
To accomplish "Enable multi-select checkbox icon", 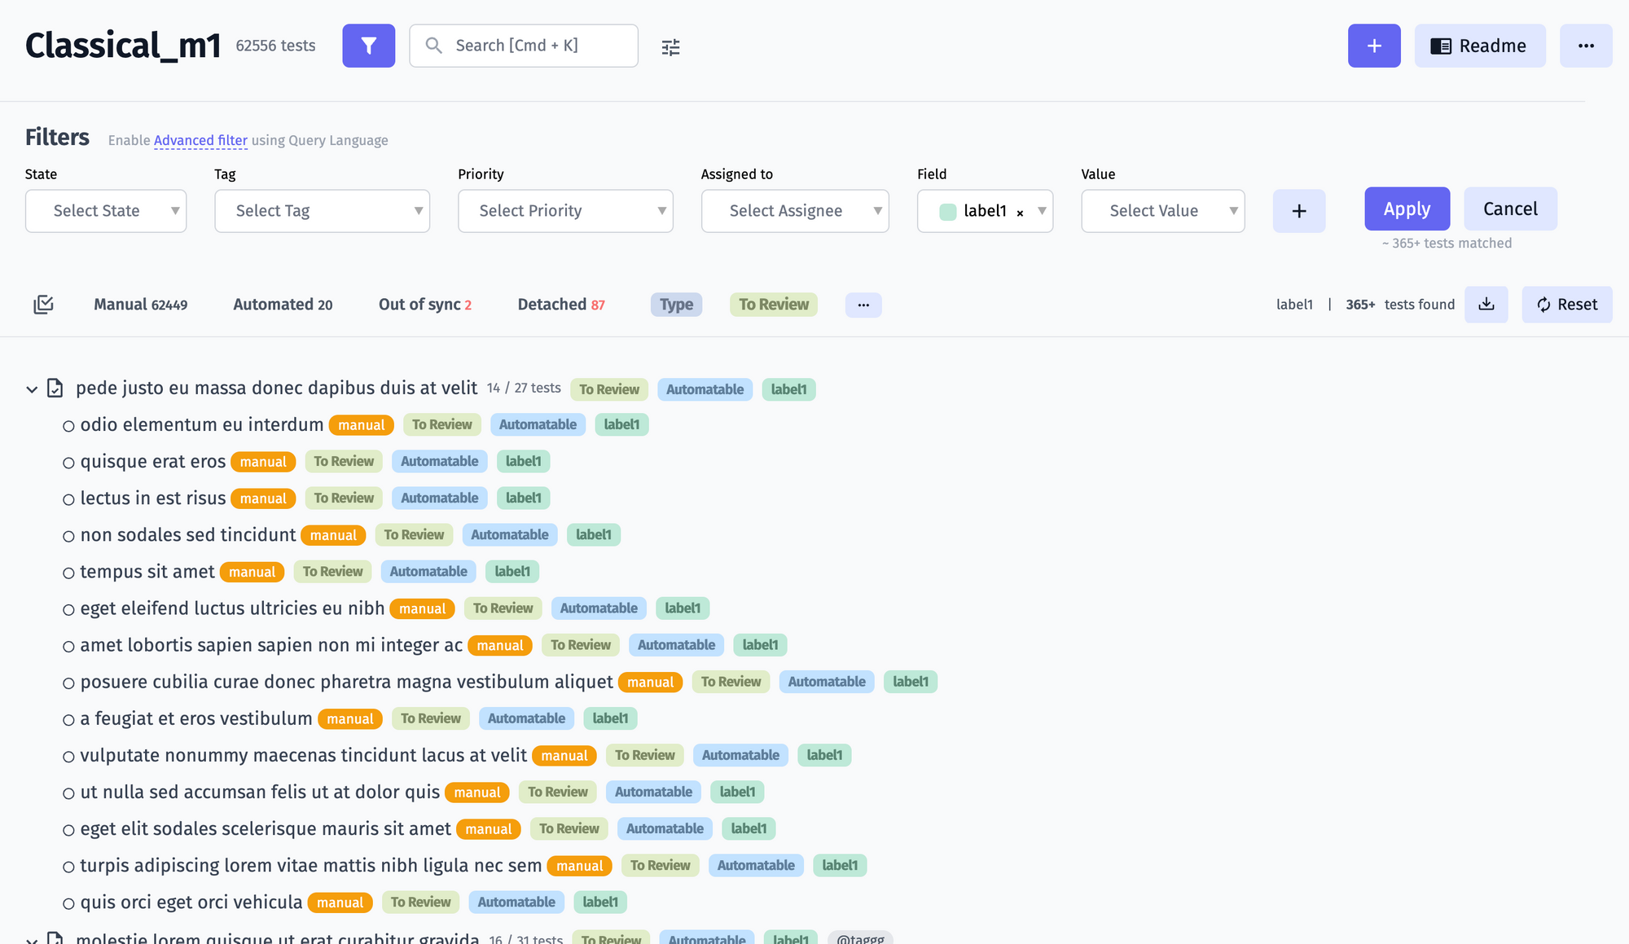I will 43,305.
